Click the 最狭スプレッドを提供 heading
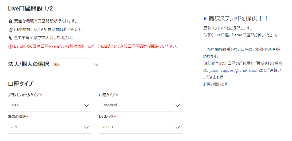 pyautogui.click(x=238, y=18)
